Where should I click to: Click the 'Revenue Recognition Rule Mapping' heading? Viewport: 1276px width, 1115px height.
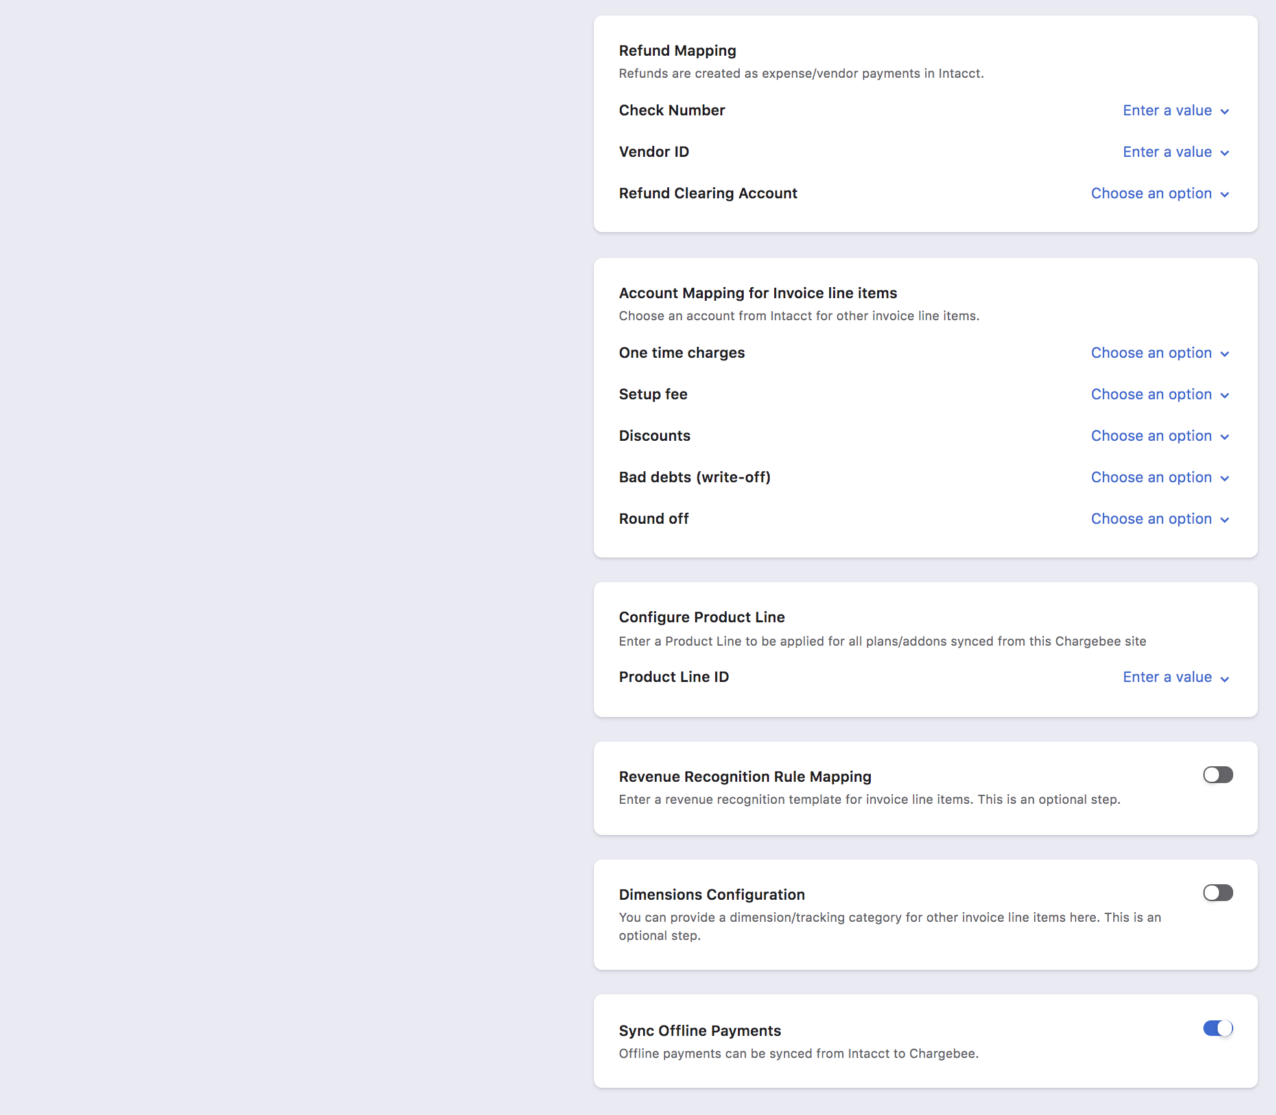pos(745,777)
